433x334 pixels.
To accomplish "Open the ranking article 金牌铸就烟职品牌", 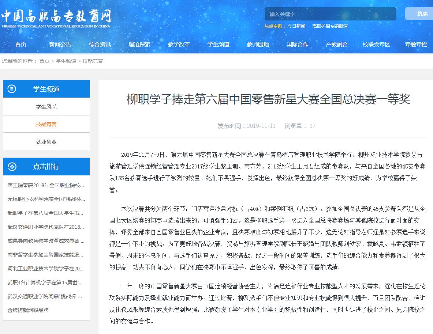I will point(28,310).
